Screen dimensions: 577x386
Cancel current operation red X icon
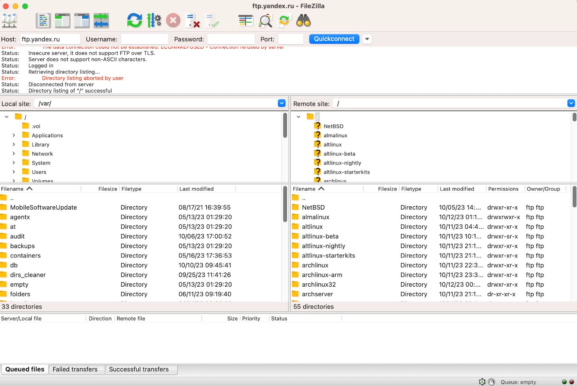click(x=173, y=21)
